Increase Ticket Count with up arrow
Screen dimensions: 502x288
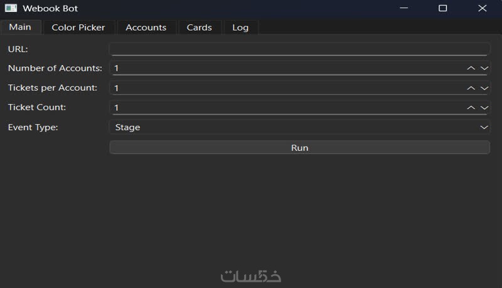coord(471,108)
